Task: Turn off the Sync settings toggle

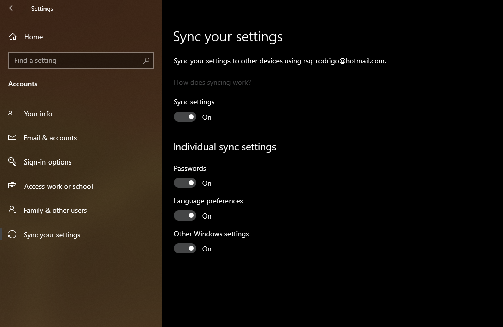Action: click(x=185, y=117)
